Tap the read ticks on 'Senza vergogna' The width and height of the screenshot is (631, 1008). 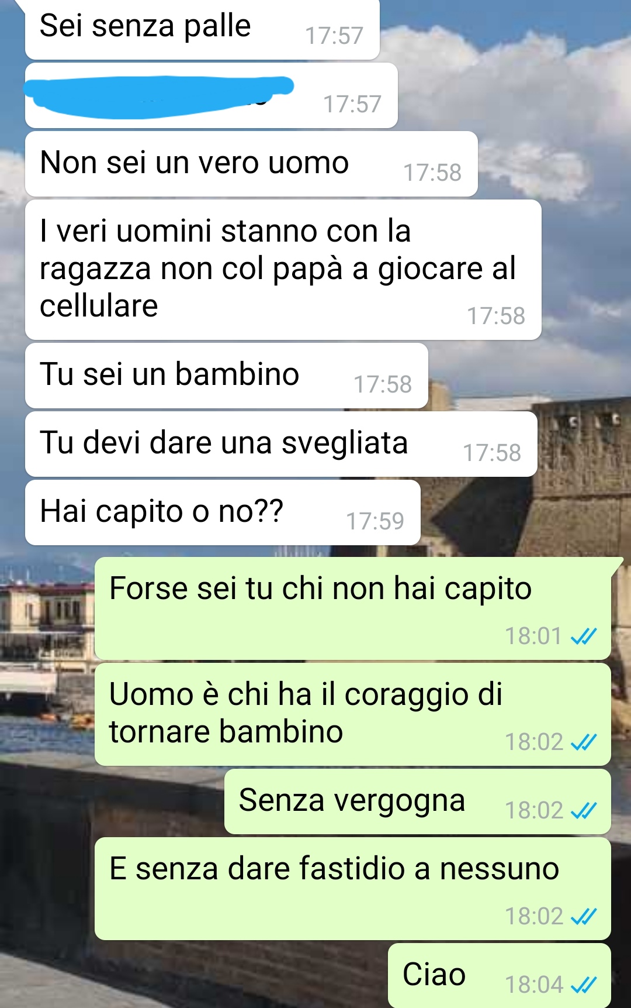point(584,810)
